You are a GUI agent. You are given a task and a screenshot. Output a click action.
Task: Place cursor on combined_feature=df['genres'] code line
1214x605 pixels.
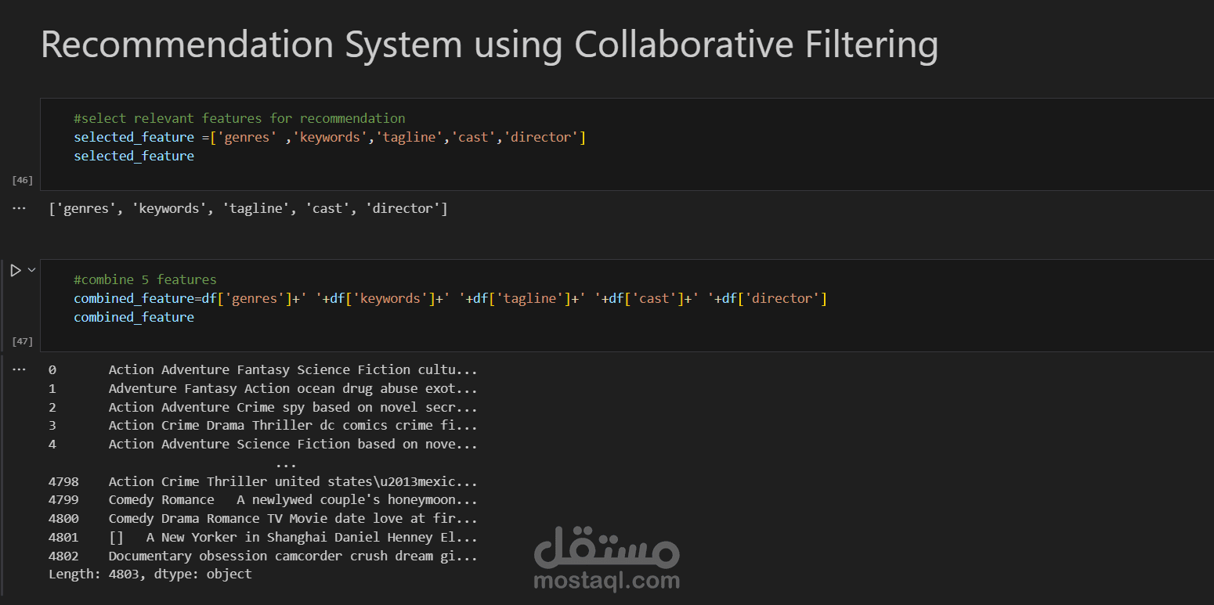450,298
